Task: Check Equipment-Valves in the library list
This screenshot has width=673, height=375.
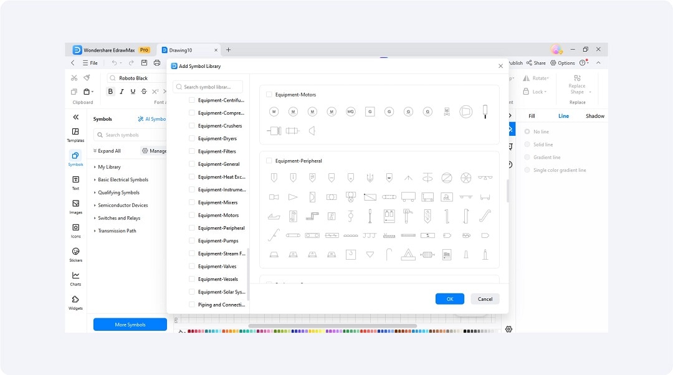Action: click(192, 266)
